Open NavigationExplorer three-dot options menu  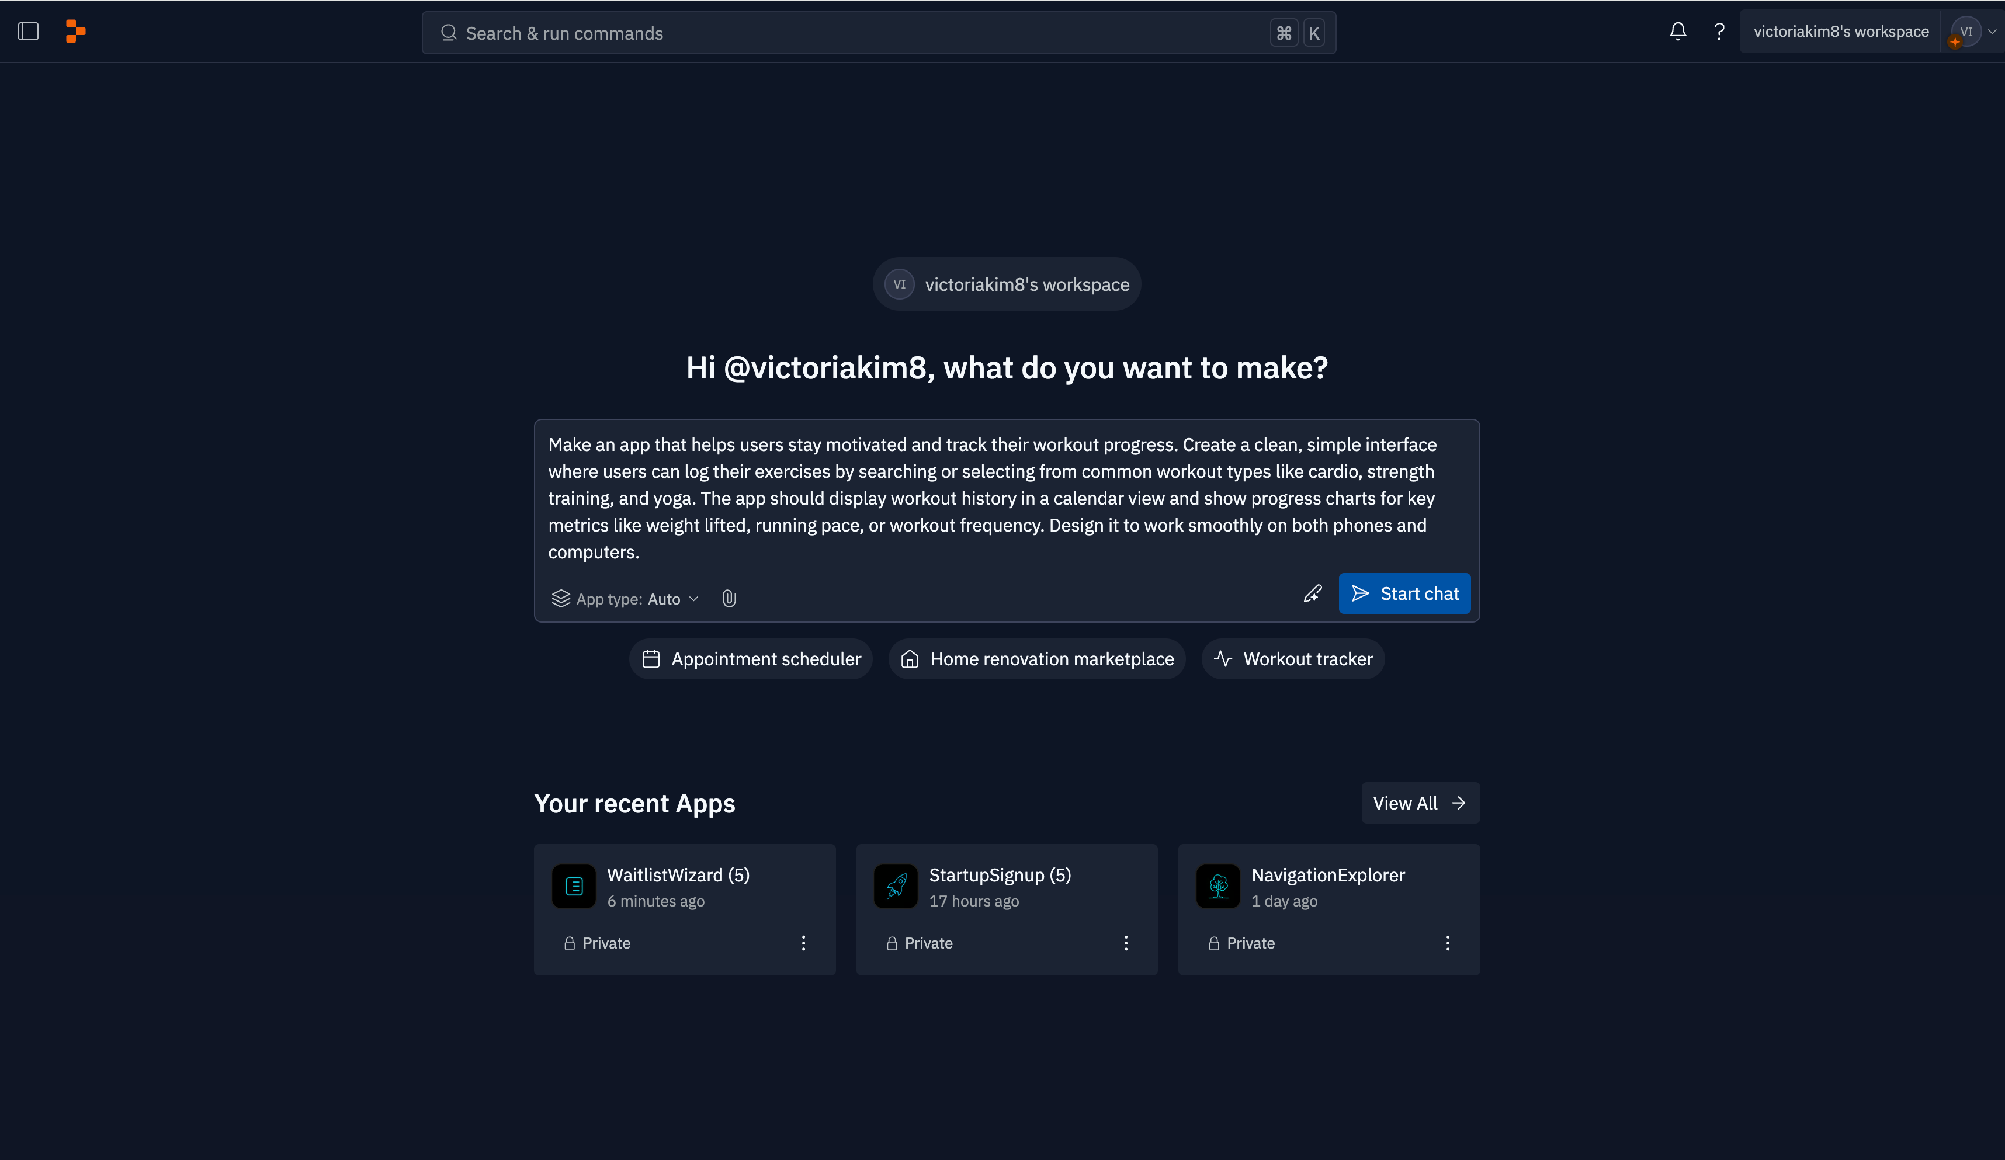coord(1447,943)
